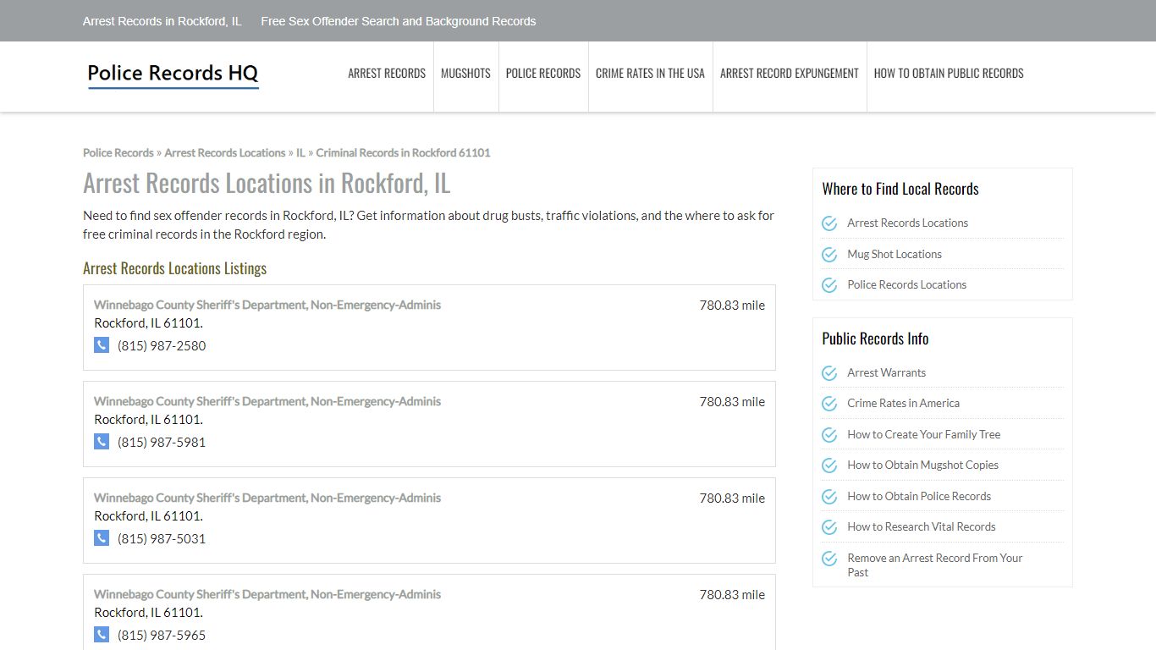Click the phone icon beside (815) 987-5031
The height and width of the screenshot is (650, 1156).
[102, 537]
